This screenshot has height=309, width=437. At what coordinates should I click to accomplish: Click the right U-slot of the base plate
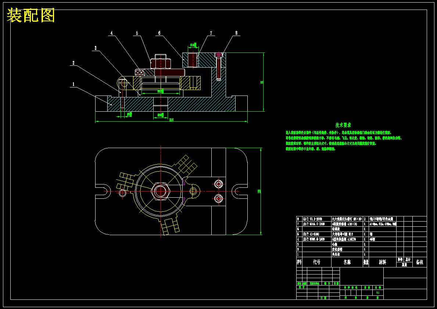click(x=240, y=191)
